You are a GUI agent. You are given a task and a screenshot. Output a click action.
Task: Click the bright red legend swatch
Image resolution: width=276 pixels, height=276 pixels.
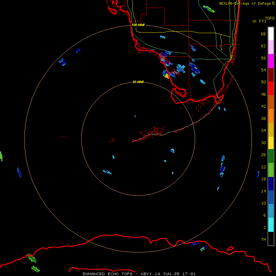point(271,88)
